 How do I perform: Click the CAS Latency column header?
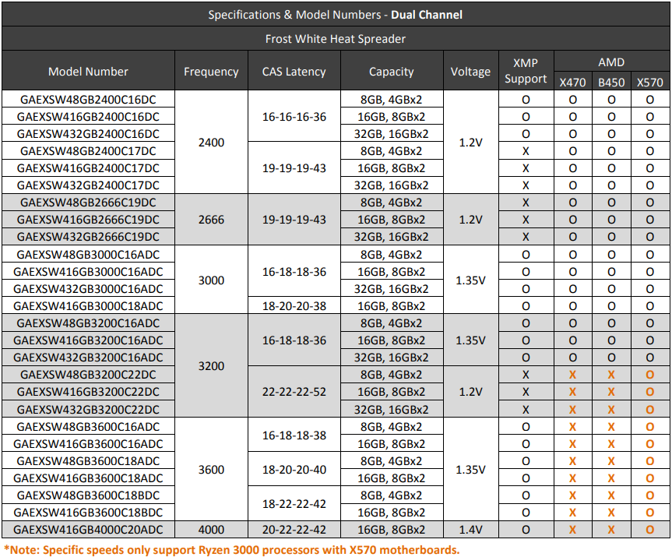point(294,71)
